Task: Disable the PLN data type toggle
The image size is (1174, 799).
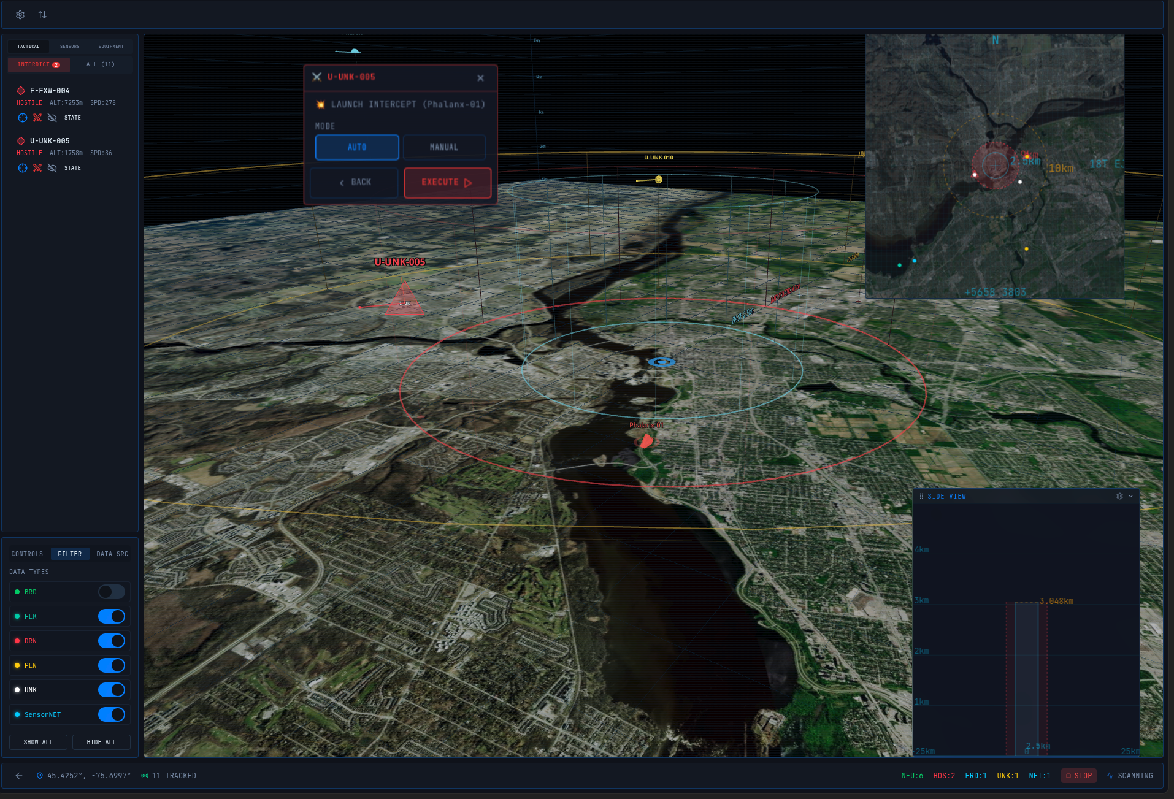Action: click(x=112, y=665)
